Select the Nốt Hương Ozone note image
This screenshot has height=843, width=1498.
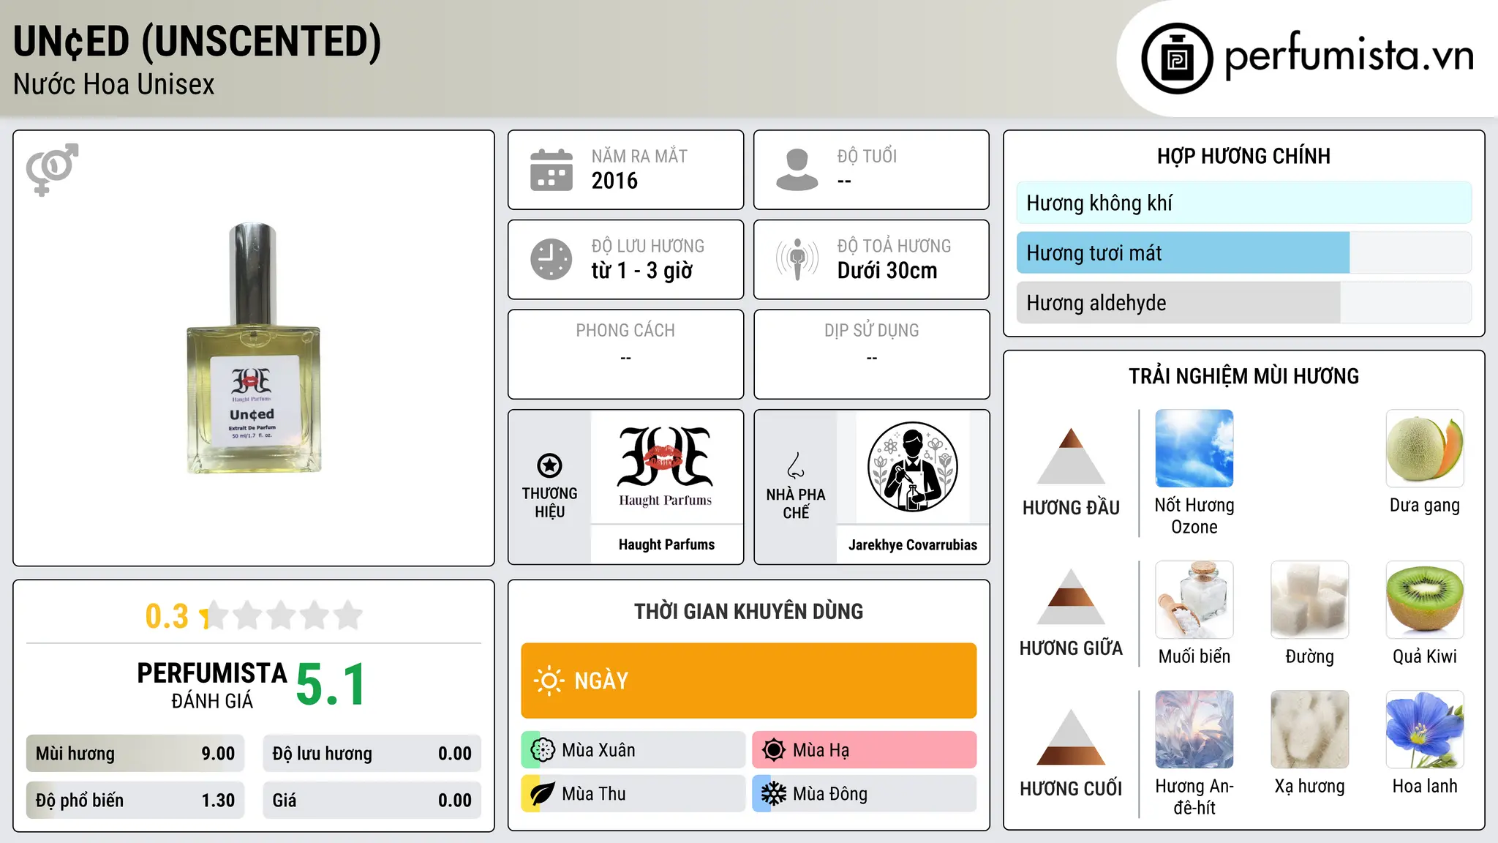1194,449
